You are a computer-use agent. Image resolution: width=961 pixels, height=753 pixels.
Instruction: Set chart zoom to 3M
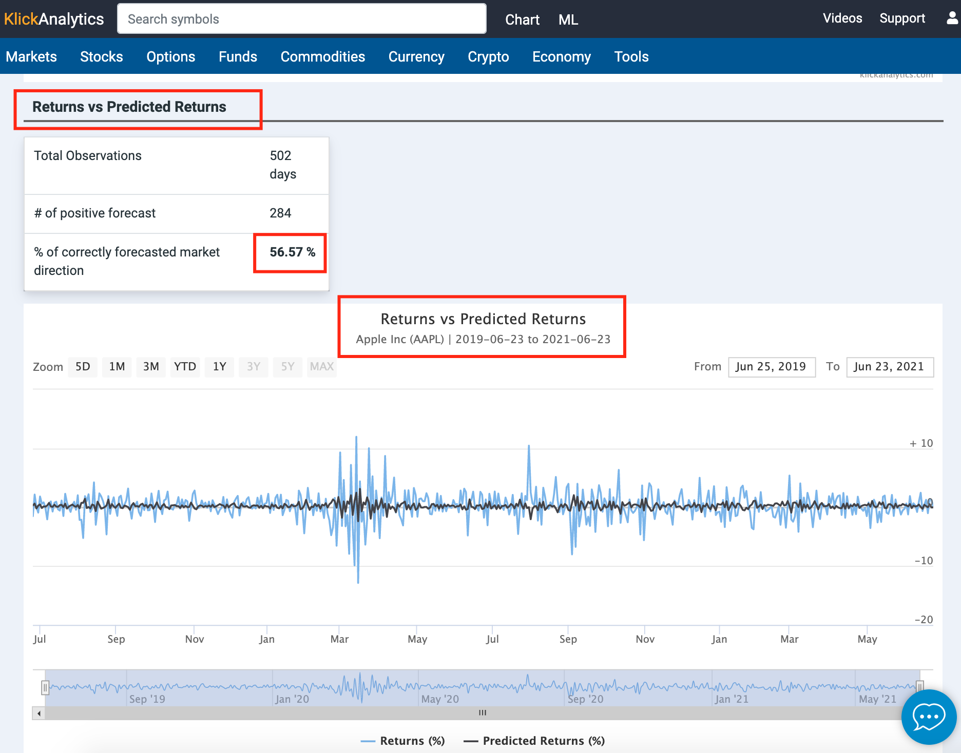[x=151, y=367]
